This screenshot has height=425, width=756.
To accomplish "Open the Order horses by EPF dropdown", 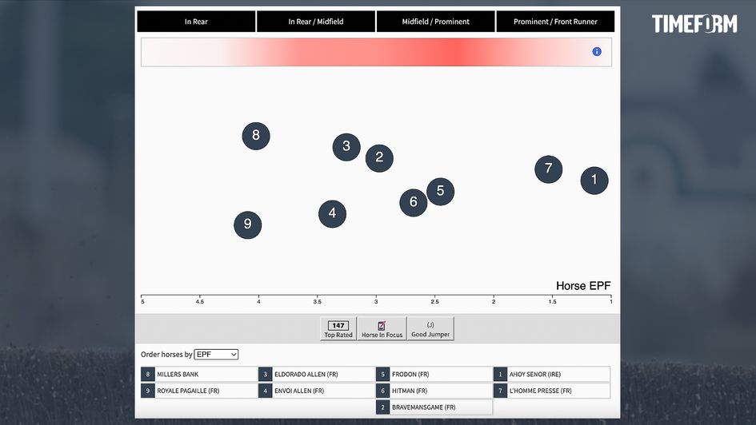I will pyautogui.click(x=216, y=354).
